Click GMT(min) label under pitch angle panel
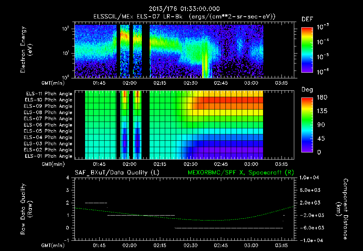This screenshot has width=363, height=251. pos(53,164)
